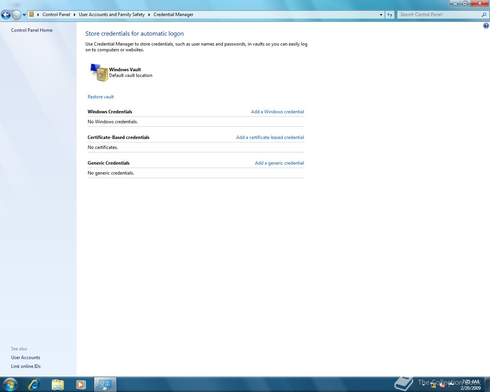Expand arrow after User Accounts and Family Safety

(x=149, y=15)
